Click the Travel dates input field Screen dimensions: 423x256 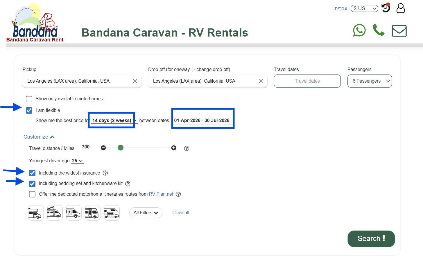pyautogui.click(x=307, y=81)
